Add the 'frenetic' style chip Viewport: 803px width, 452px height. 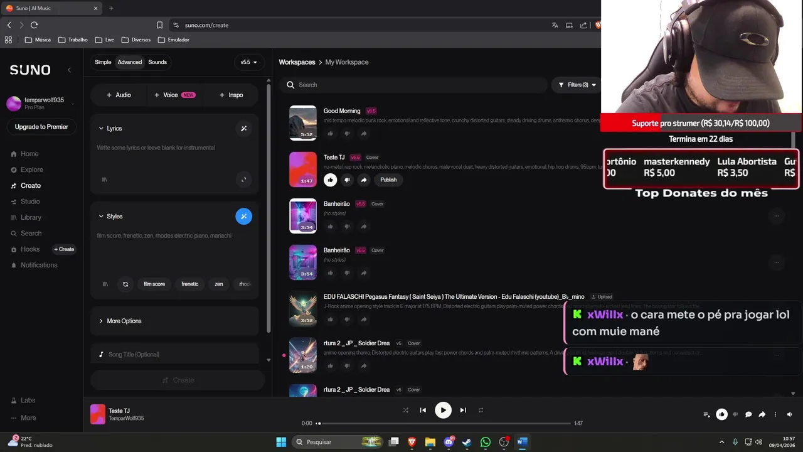point(190,284)
